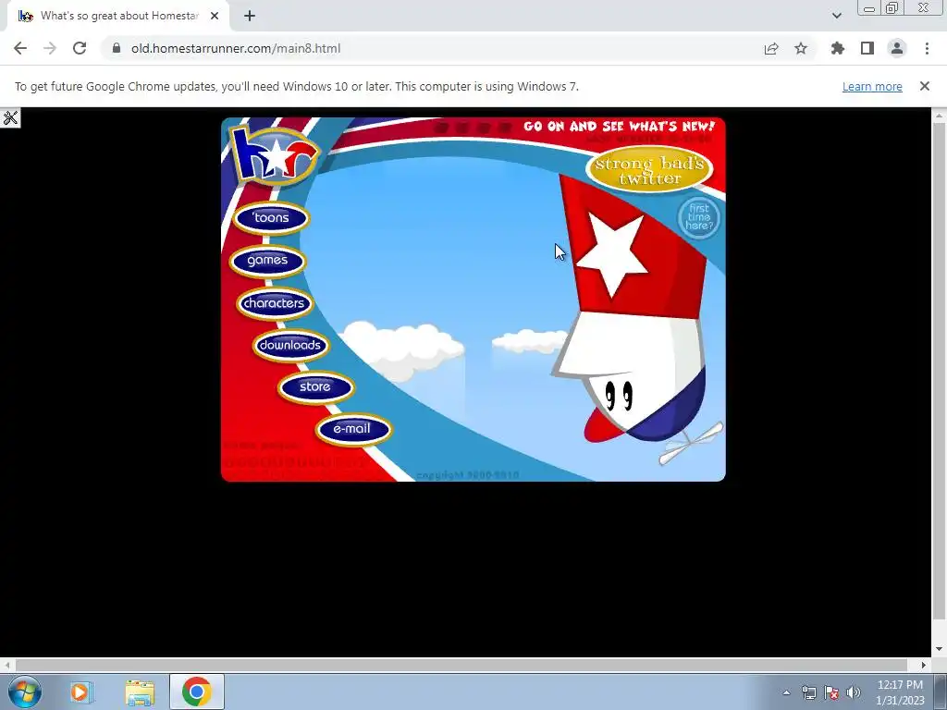Open the Extensions puzzle icon

click(838, 48)
